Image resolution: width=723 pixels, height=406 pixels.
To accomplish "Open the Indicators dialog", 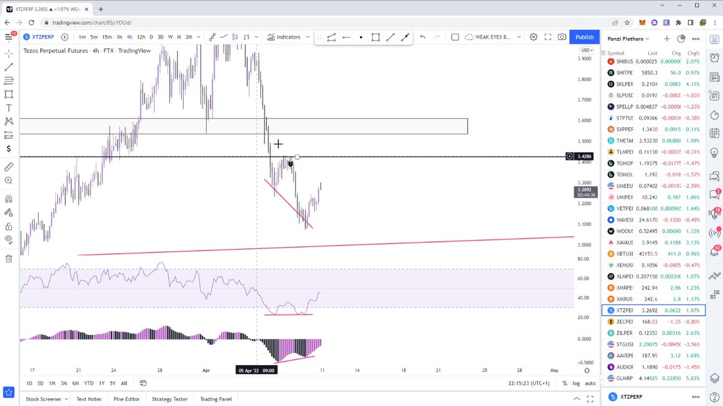I will point(284,37).
